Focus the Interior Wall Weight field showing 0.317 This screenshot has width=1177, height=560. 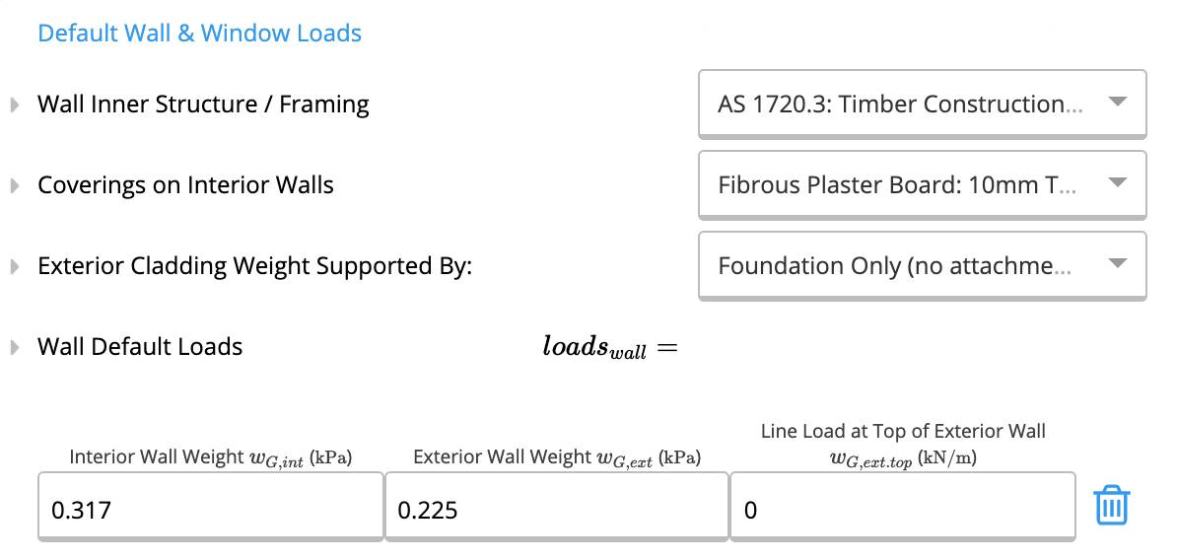click(x=211, y=506)
